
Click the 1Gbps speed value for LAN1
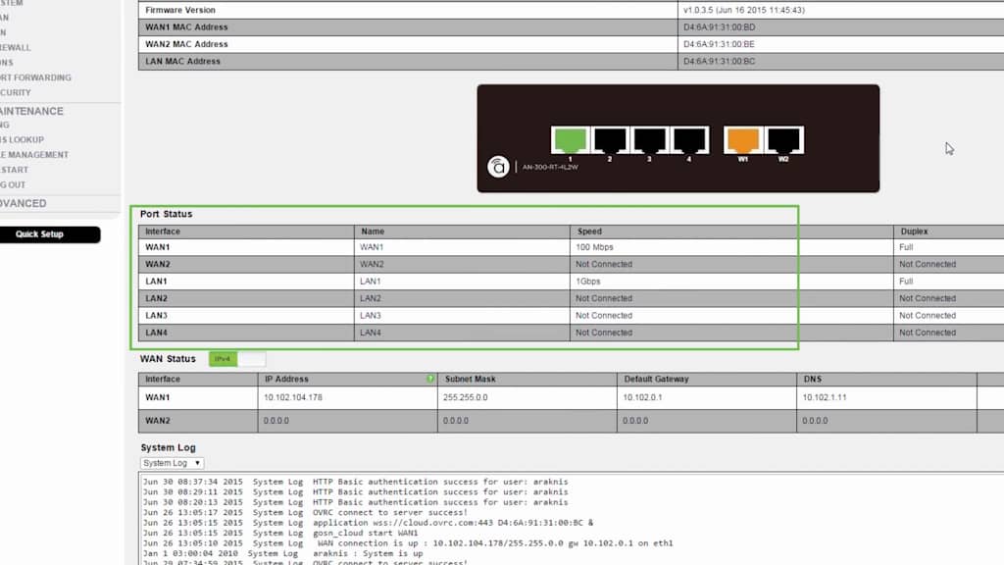click(x=588, y=282)
